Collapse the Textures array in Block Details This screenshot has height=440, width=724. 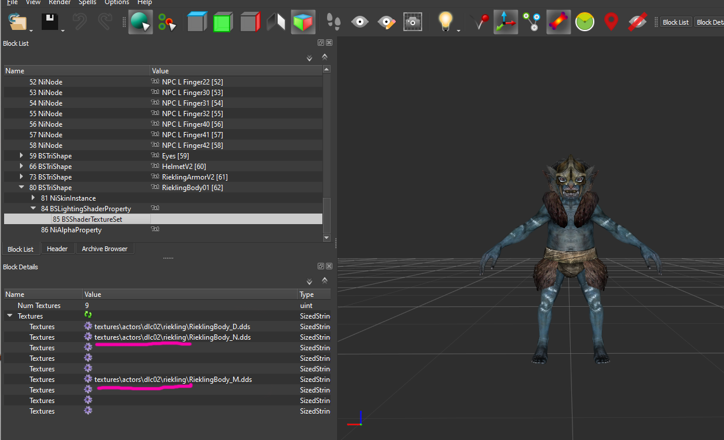9,316
